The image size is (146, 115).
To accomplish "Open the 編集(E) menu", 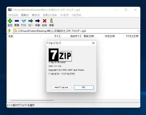I will click(25, 15).
